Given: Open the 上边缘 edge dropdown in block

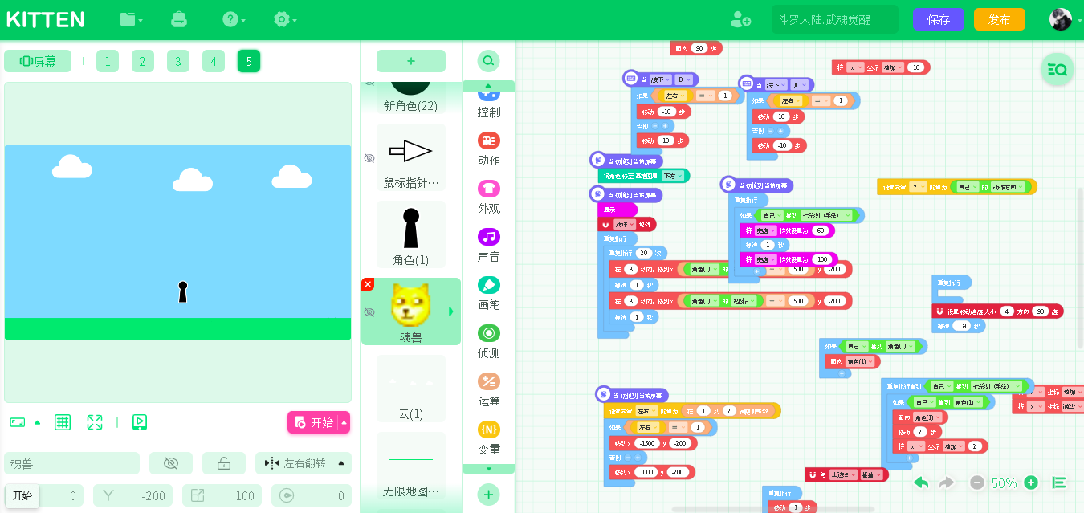Looking at the screenshot, I should pos(844,475).
